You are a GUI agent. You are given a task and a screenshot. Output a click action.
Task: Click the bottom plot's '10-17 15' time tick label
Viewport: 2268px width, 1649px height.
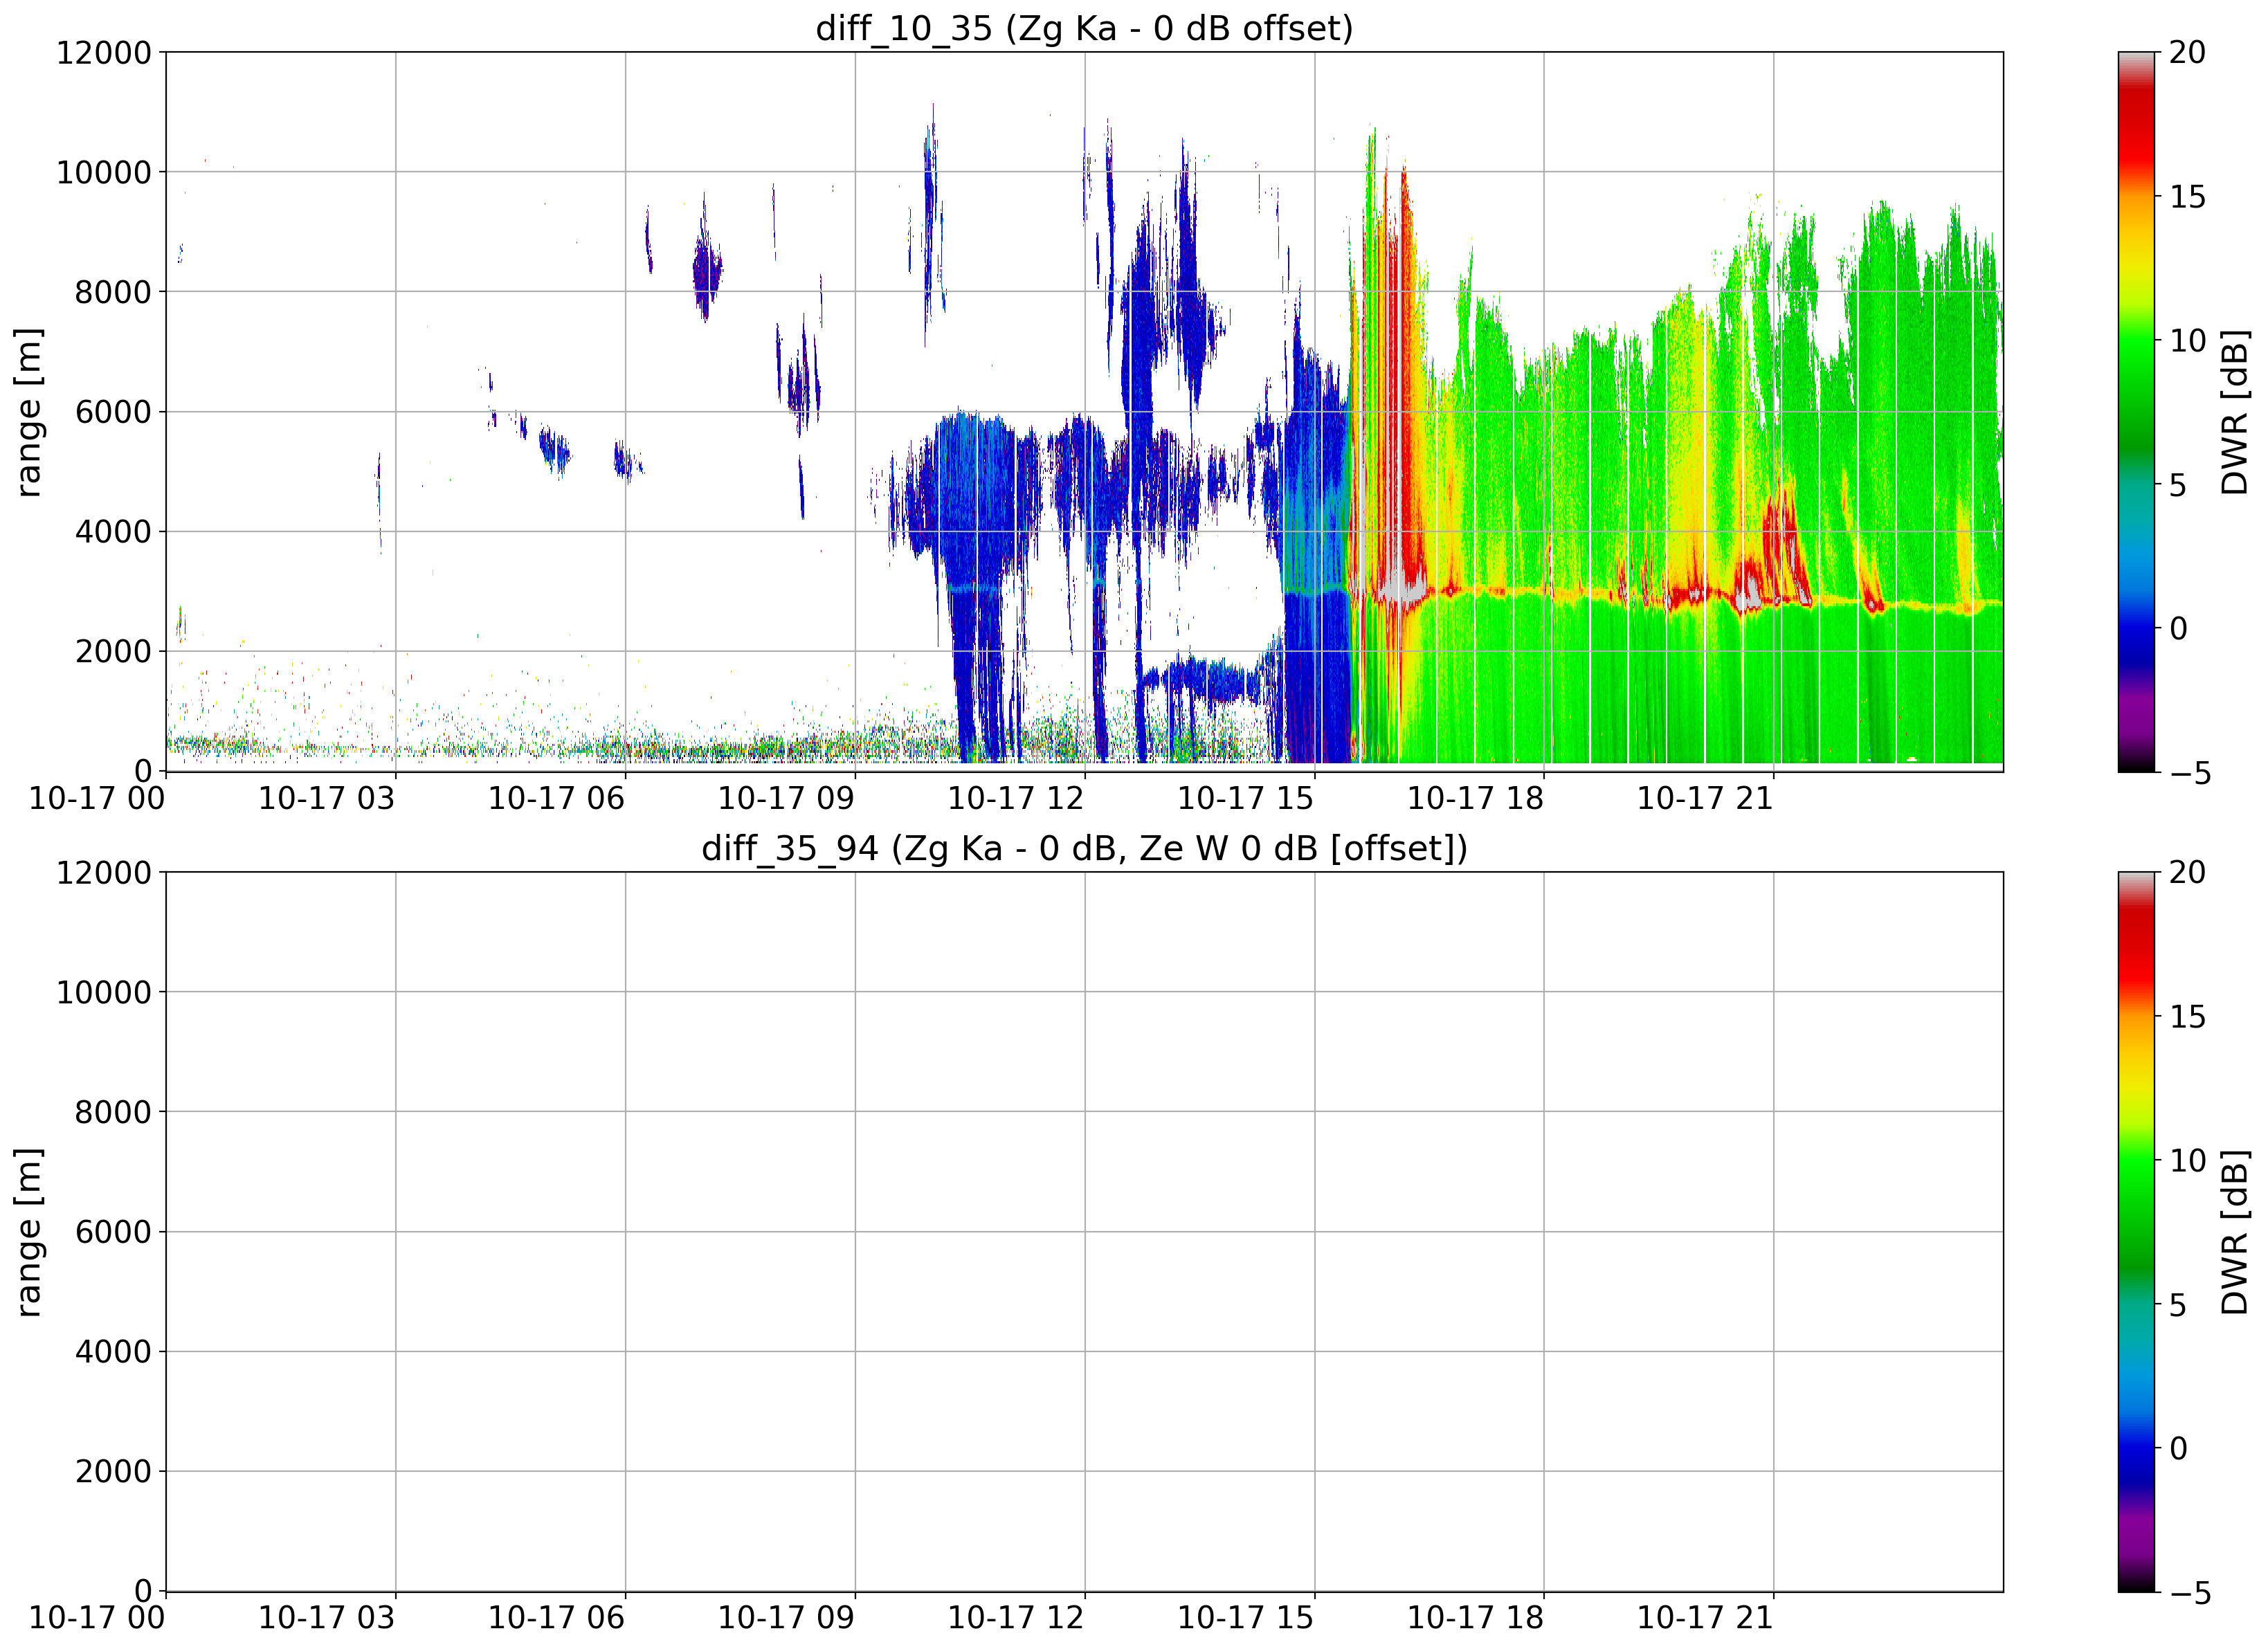1245,1618
